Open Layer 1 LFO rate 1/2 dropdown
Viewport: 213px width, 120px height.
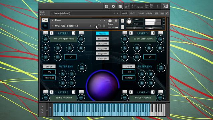coord(49,72)
